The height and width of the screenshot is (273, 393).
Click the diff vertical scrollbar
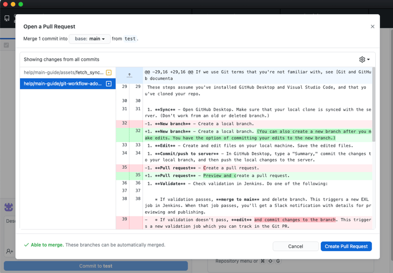point(374,104)
